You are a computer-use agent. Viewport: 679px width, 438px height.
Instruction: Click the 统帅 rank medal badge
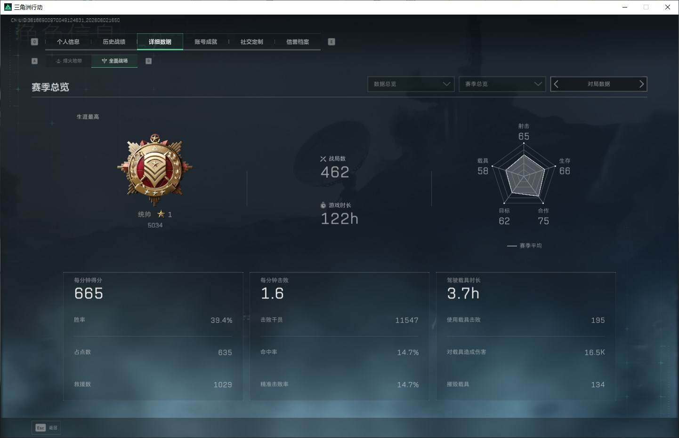click(155, 170)
